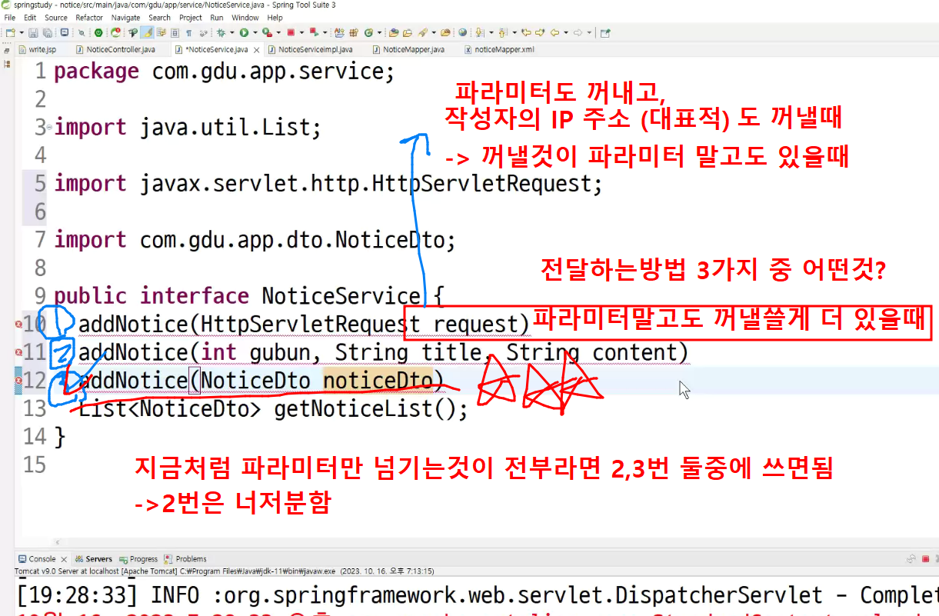Open the Debug dropdown arrow

(x=232, y=33)
